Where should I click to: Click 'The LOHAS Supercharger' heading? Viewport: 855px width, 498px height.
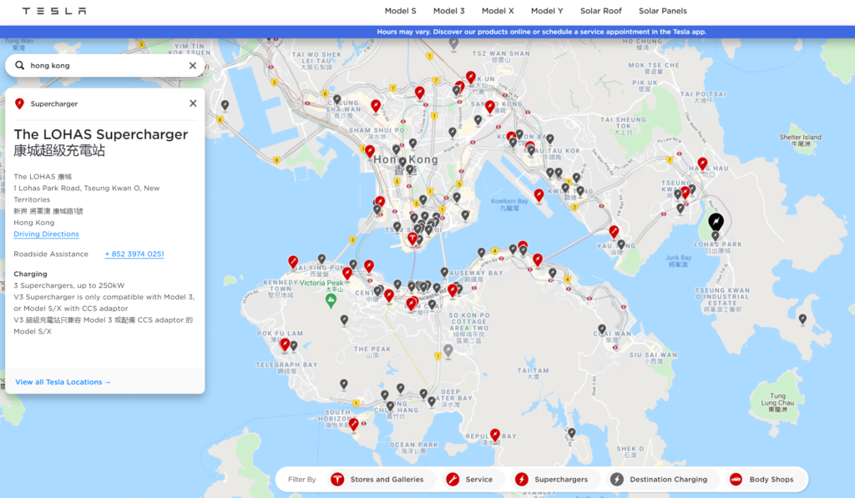pos(101,134)
